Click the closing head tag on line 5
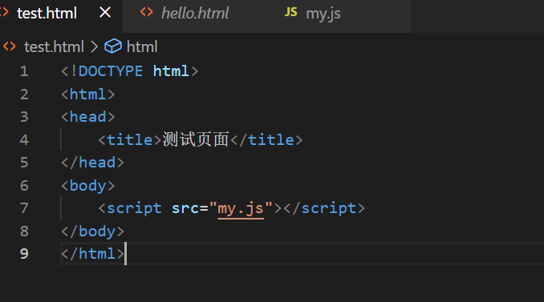This screenshot has width=544, height=302. click(x=92, y=163)
